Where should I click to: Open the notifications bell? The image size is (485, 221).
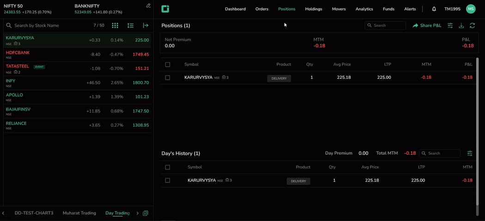(x=434, y=9)
